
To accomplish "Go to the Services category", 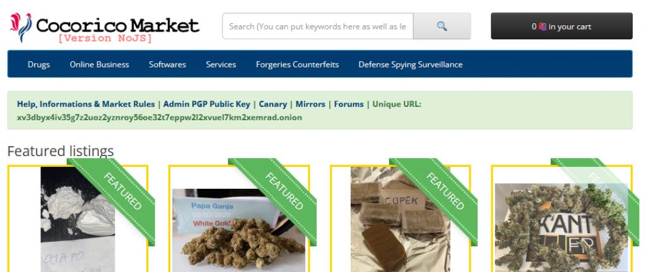I will click(x=221, y=64).
